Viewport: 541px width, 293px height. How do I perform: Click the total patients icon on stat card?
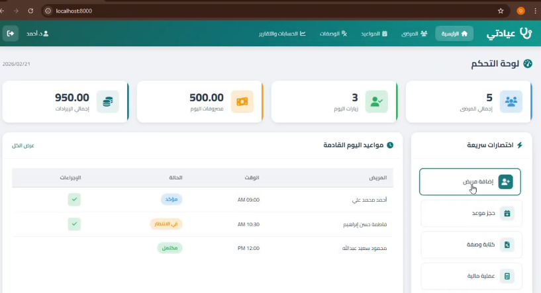(511, 101)
